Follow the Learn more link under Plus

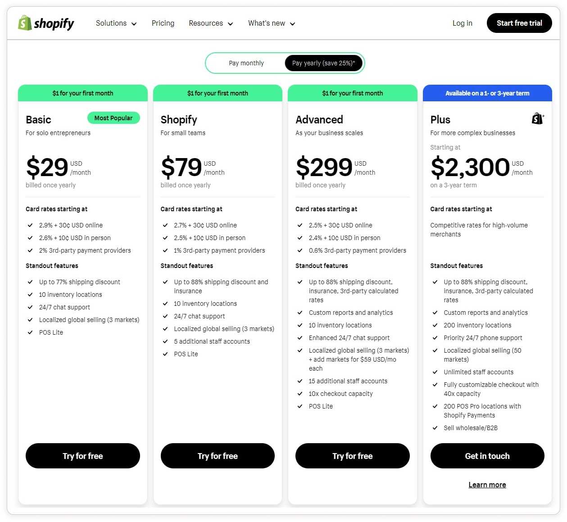[487, 485]
